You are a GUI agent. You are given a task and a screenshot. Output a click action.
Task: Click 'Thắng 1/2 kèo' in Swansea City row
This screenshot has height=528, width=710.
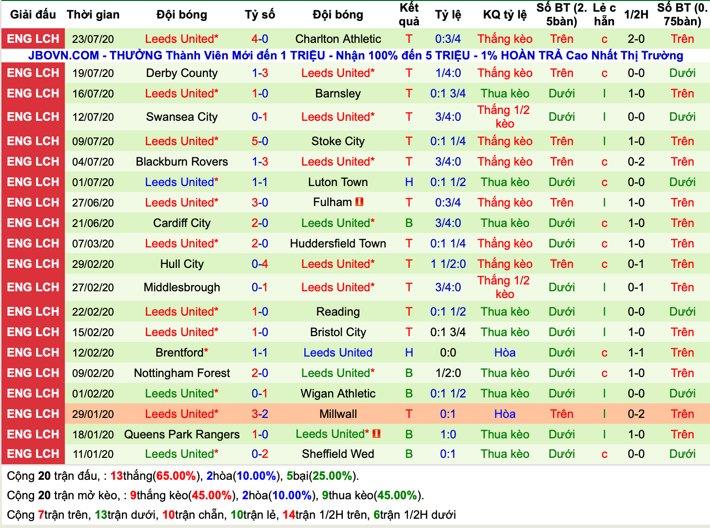tap(505, 117)
